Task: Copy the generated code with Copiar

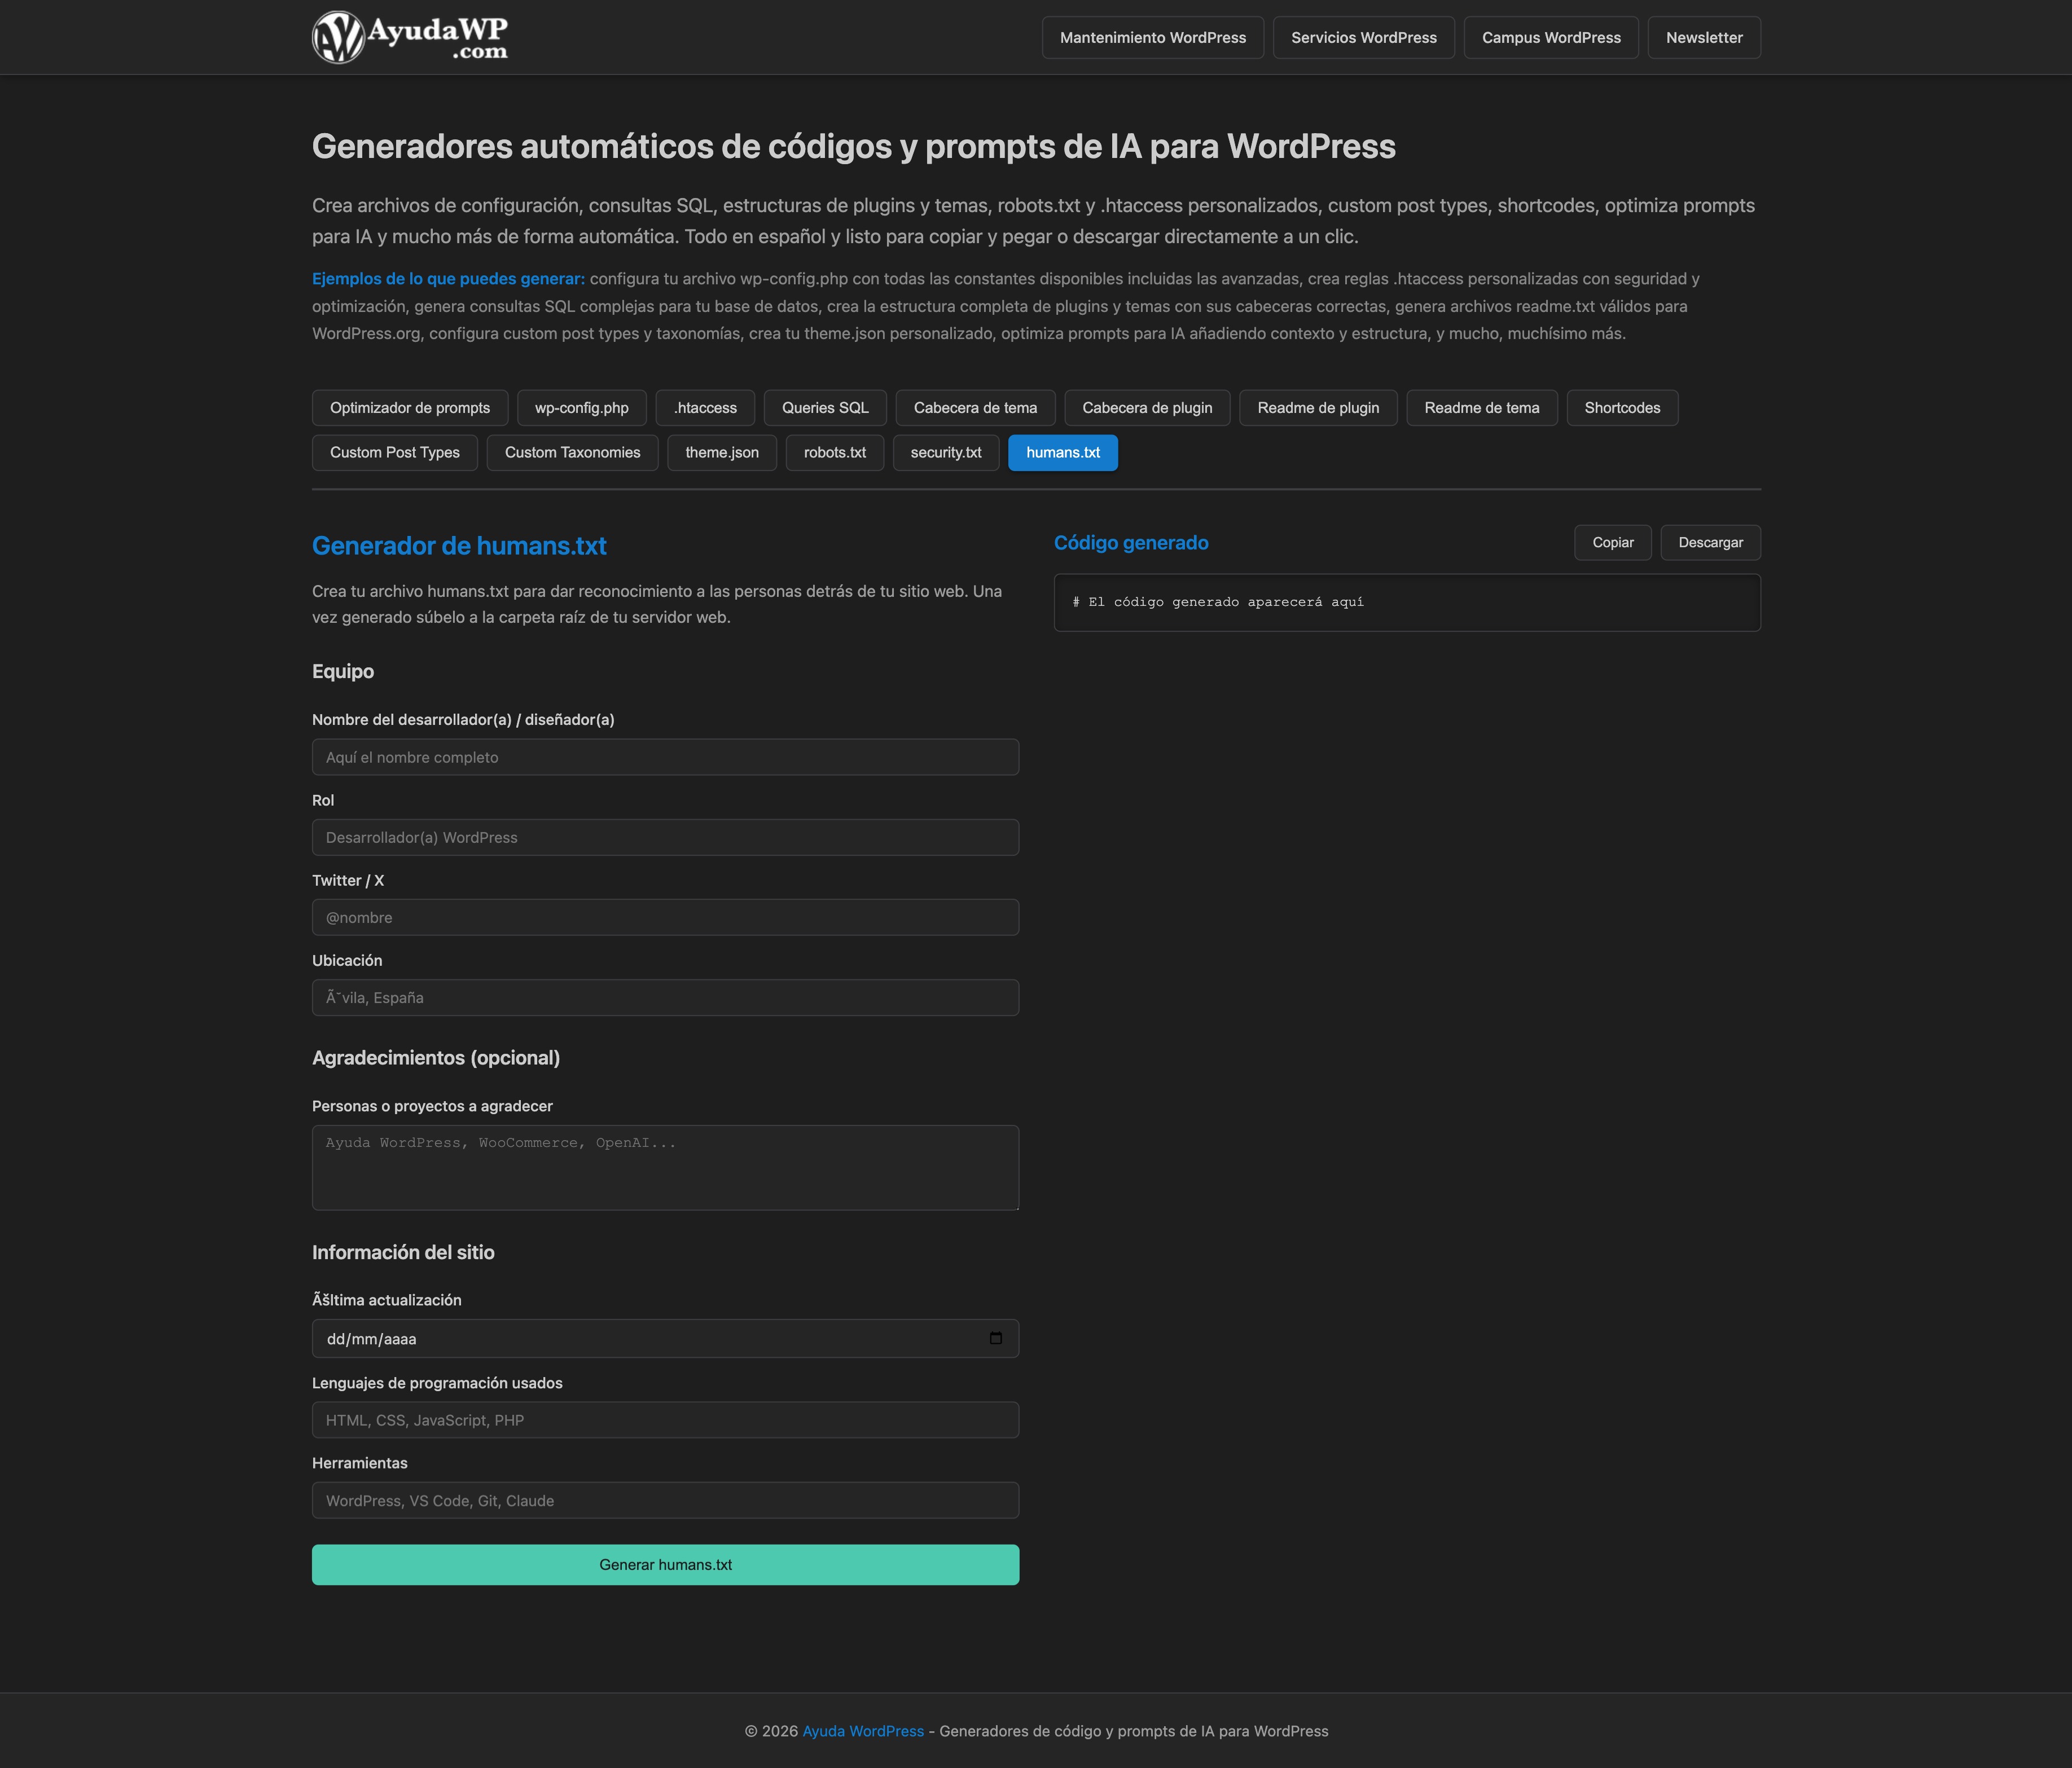Action: (1612, 542)
